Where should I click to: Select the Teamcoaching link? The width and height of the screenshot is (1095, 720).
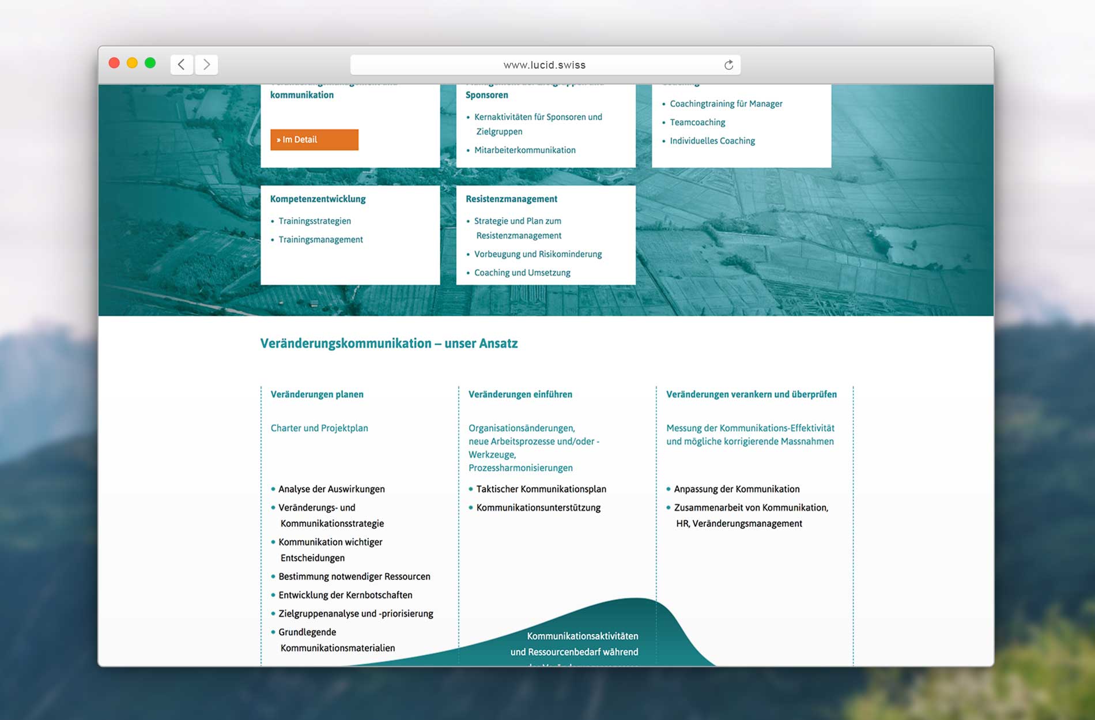tap(697, 122)
